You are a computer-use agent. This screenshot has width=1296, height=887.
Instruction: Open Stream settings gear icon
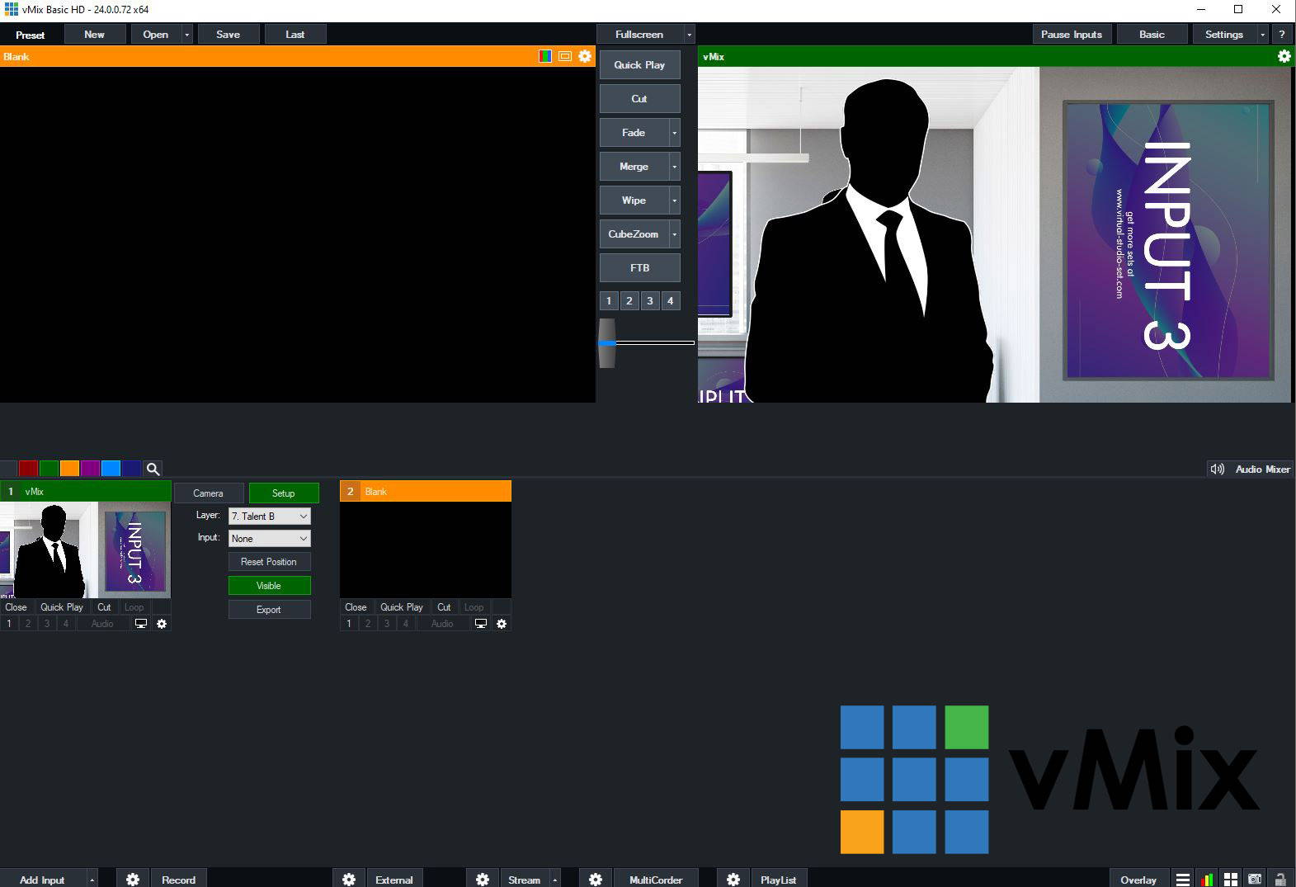[x=483, y=880]
